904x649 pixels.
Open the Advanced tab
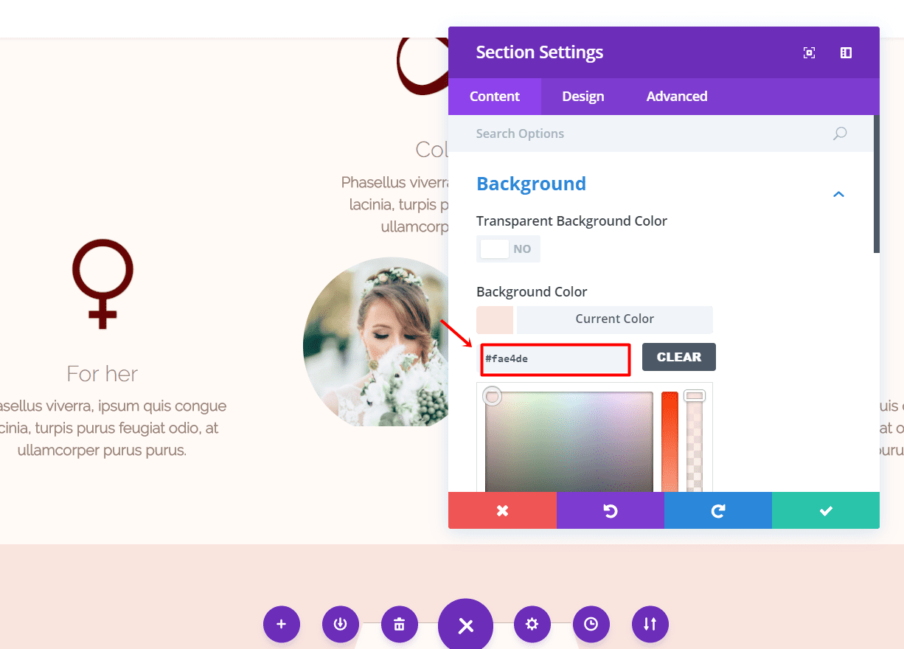(x=677, y=97)
